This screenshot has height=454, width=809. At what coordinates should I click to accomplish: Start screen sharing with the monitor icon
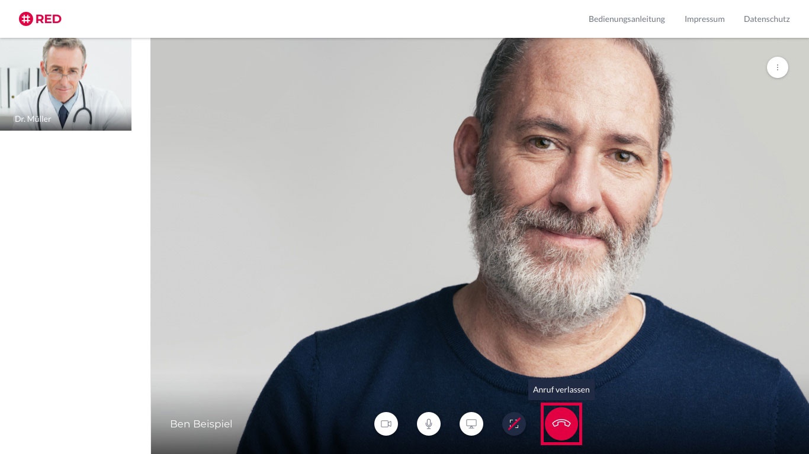click(x=471, y=424)
